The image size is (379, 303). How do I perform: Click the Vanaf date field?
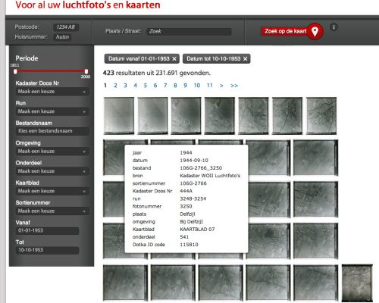[47, 231]
